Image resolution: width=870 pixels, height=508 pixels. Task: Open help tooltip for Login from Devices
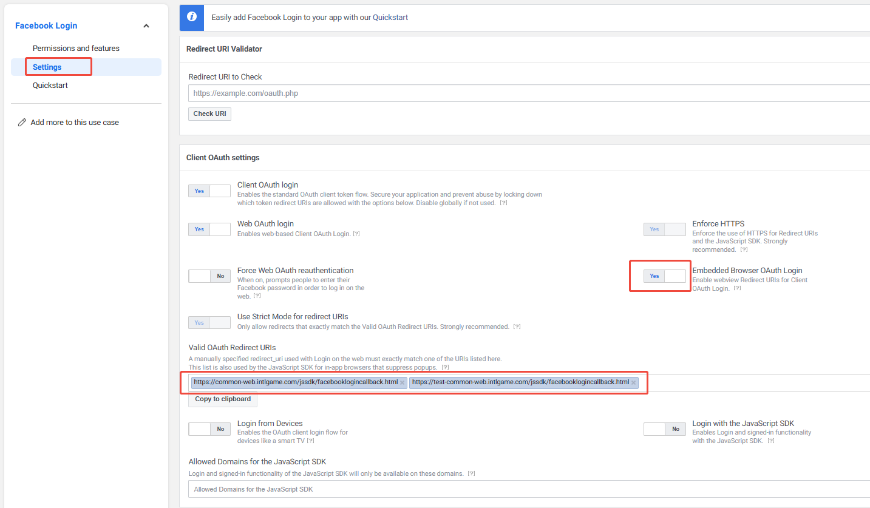(310, 441)
